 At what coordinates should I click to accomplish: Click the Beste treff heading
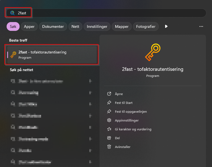(18, 40)
